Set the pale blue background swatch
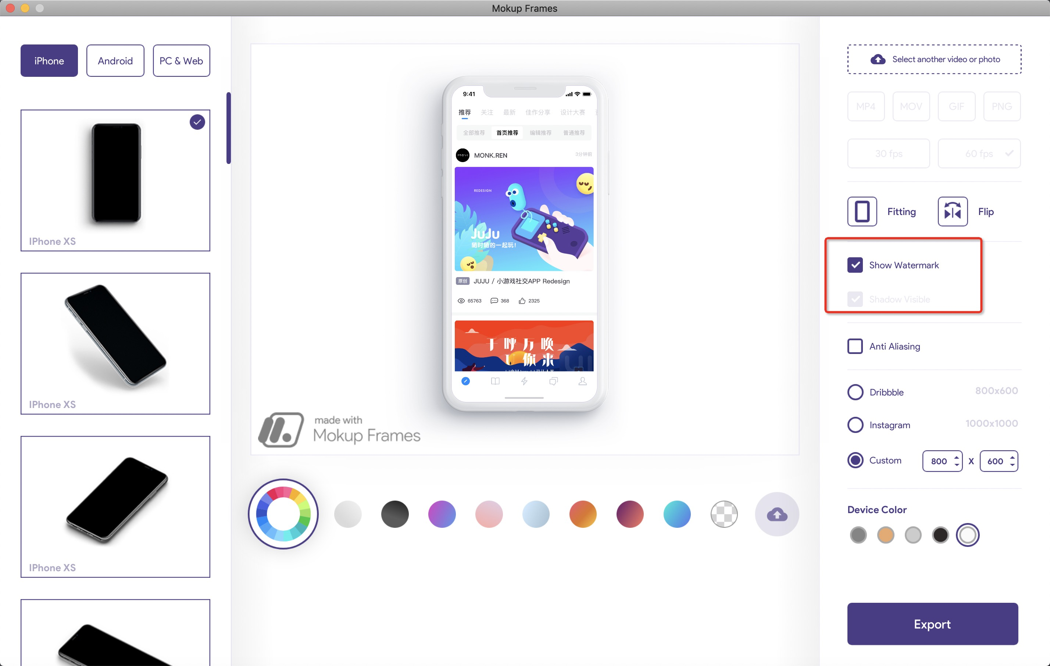Screen dimensions: 1050x666 [536, 514]
